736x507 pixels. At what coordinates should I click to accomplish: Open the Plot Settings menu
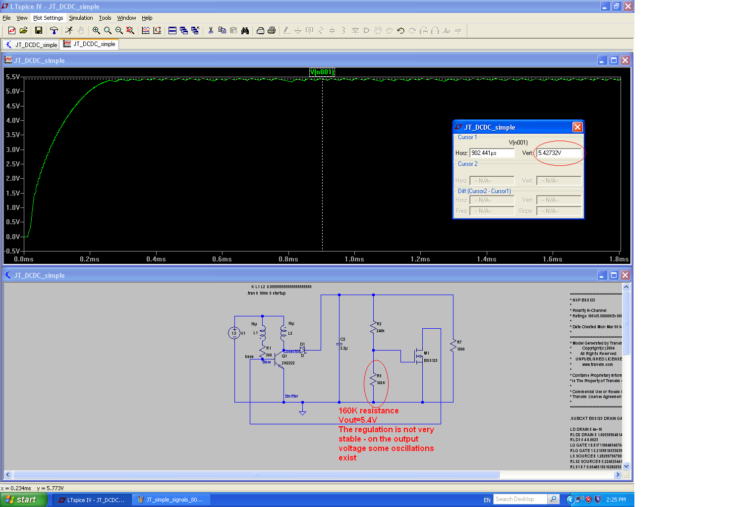coord(48,18)
